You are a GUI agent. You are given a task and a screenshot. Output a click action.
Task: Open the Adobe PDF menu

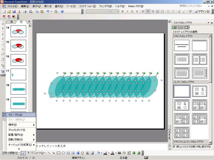(136, 6)
